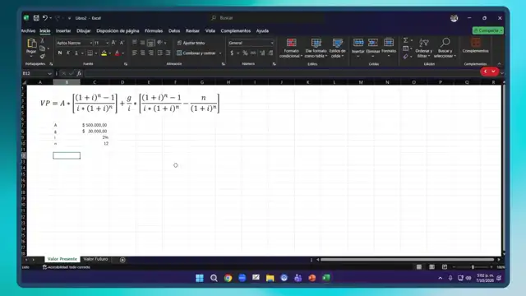
Task: Switch to the Datos ribbon tab
Action: click(174, 30)
